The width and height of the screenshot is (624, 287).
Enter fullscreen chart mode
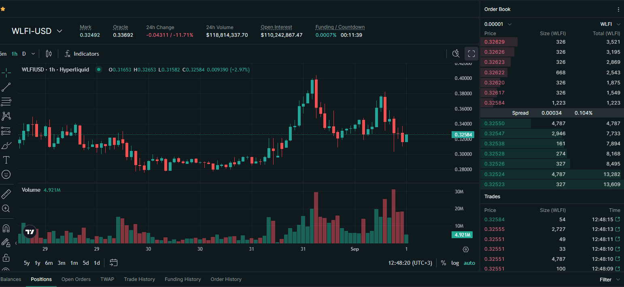(471, 54)
